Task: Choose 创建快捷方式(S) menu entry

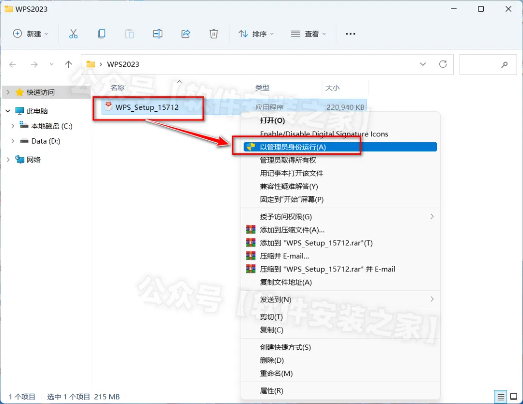Action: pos(340,347)
